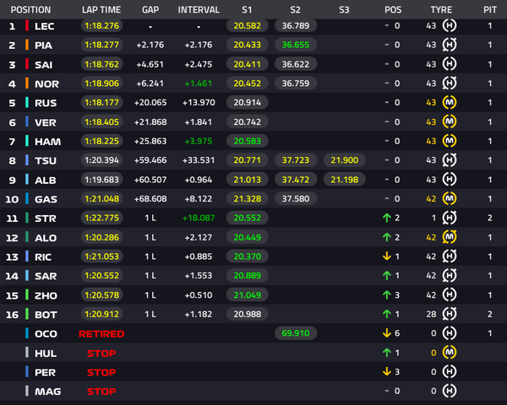
Task: Click the hard tyre icon in PIA's row
Action: (x=450, y=45)
